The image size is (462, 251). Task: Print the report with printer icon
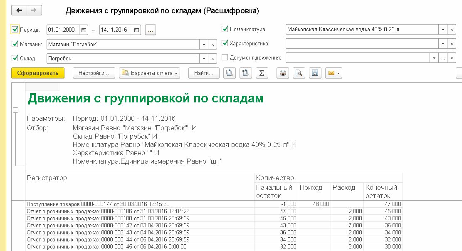(282, 73)
